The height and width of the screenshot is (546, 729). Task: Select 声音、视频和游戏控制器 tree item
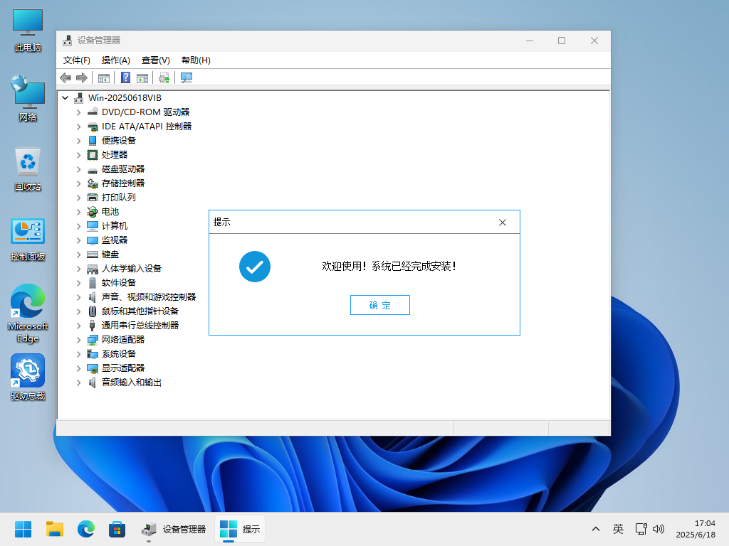[149, 297]
